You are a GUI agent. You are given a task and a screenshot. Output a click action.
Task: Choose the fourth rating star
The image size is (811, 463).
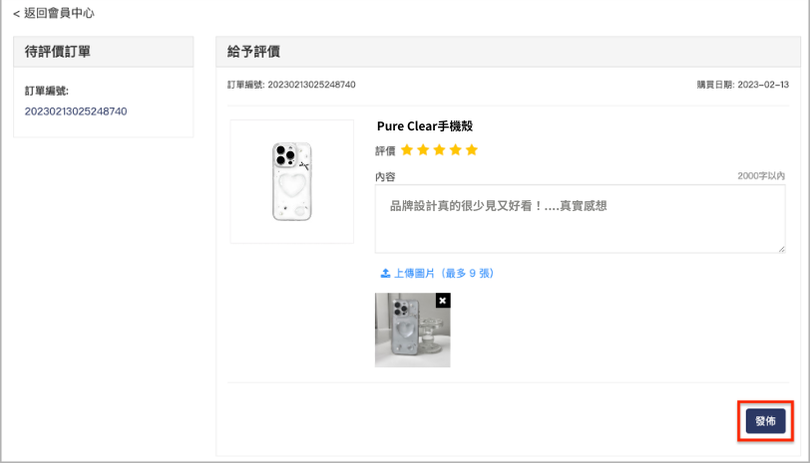455,150
